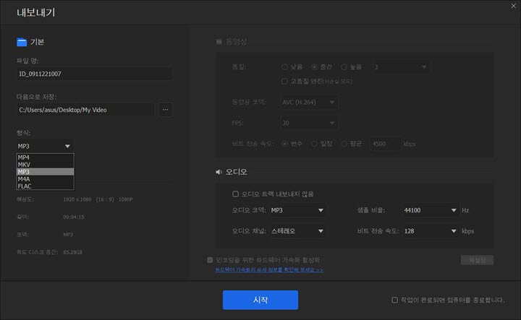Open the 오디오 채널 스테레오 dropdown
Image resolution: width=521 pixels, height=320 pixels.
pyautogui.click(x=297, y=231)
